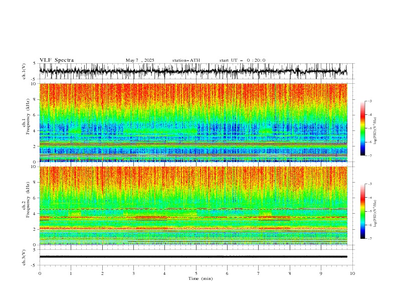
Task: Click the '-7' label on lower colorbar
Action: pos(369,239)
